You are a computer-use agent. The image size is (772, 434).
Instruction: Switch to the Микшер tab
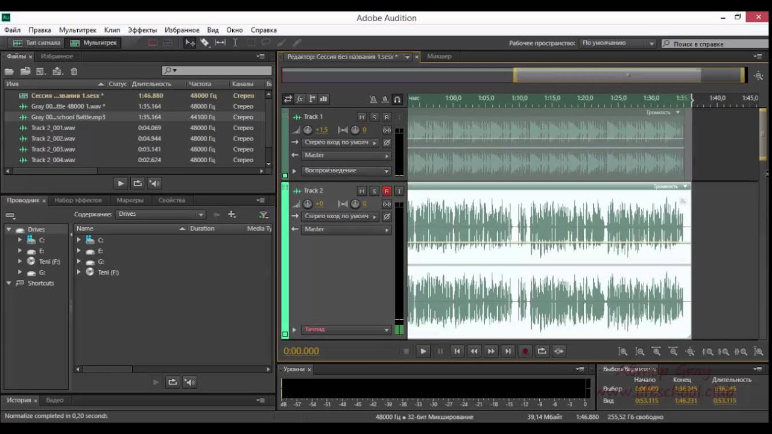439,56
